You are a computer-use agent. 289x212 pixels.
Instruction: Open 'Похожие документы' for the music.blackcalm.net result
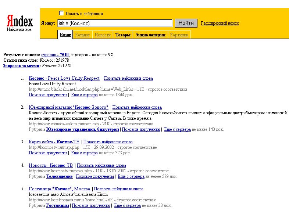tap(48, 95)
